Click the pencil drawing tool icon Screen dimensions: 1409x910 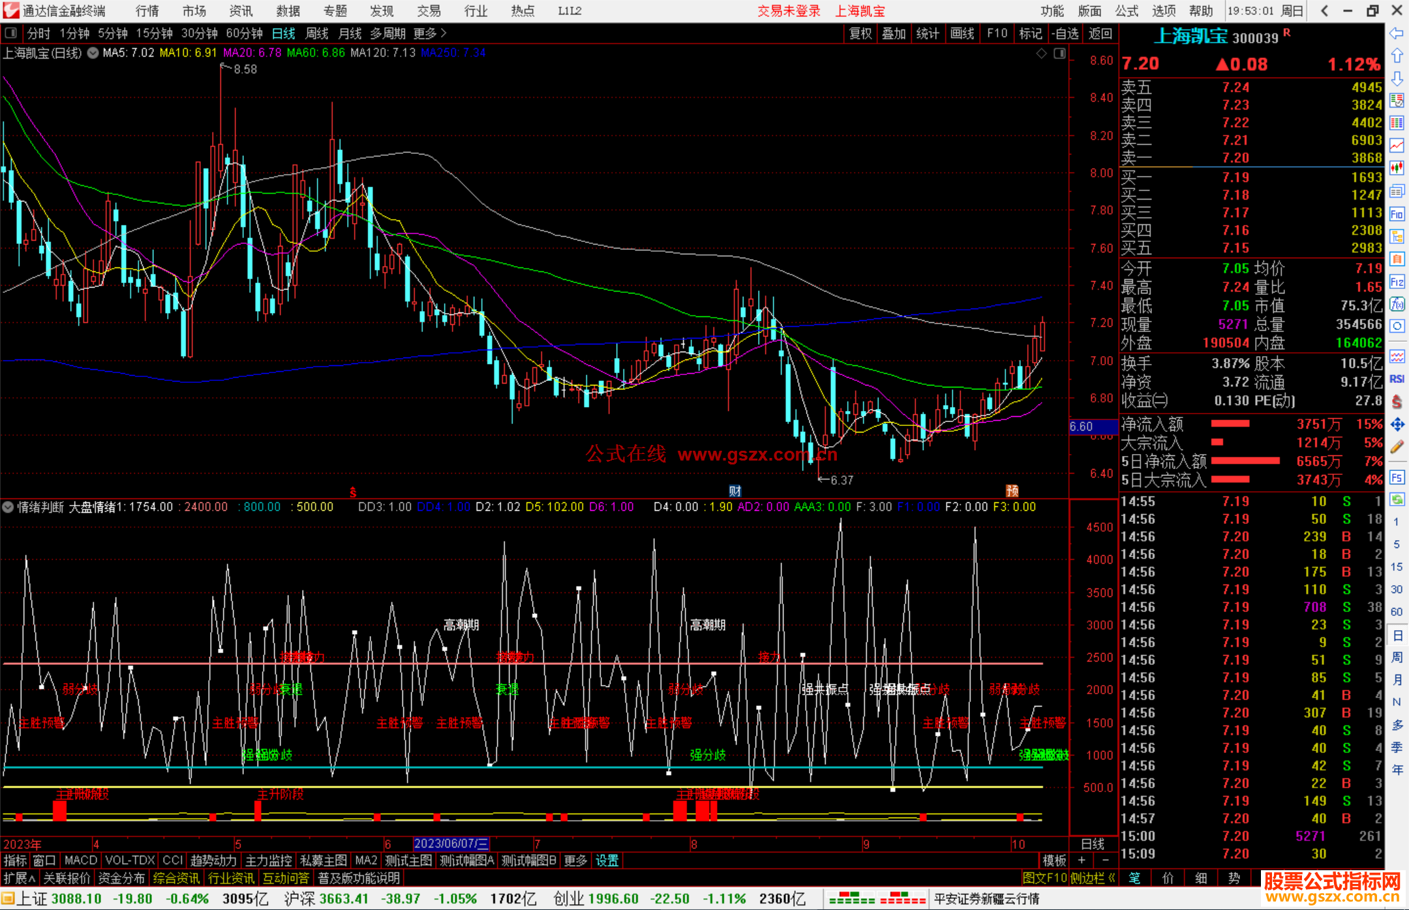pos(1397,447)
